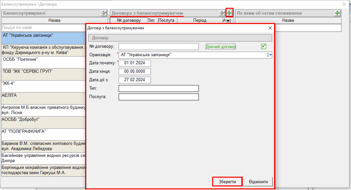The height and width of the screenshot is (190, 351).
Task: Add consumption object with green plus icon
Action: (x=337, y=13)
